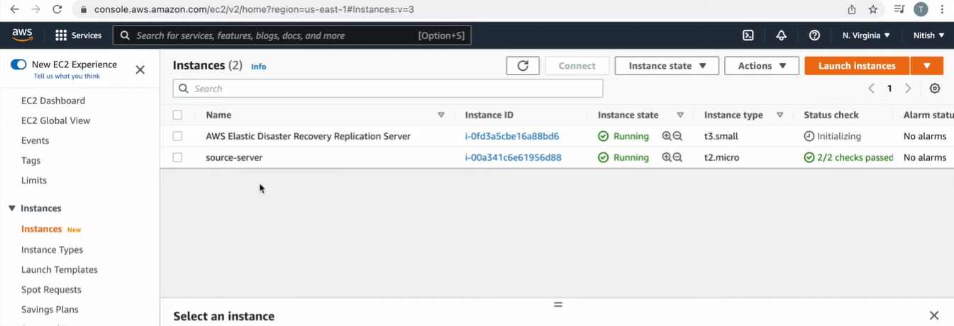This screenshot has height=326, width=954.
Task: Open Limits in sidebar
Action: pos(34,180)
